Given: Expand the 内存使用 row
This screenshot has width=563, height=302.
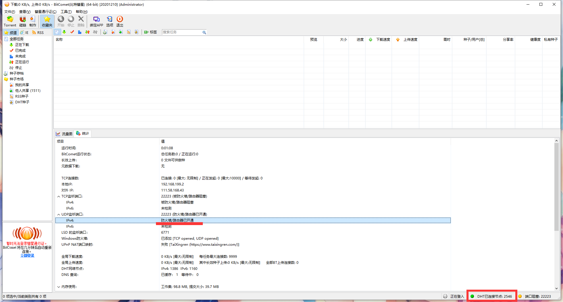Looking at the screenshot, I should click(x=59, y=287).
